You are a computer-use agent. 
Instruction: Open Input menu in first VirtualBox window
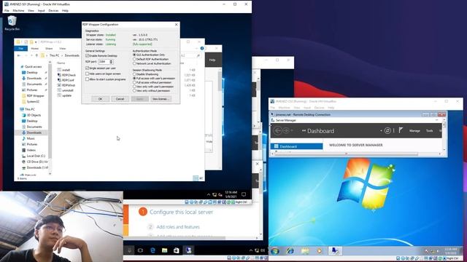pyautogui.click(x=41, y=10)
